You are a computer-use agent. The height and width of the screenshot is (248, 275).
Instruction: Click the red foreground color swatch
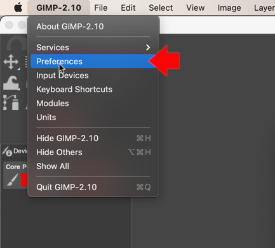24,180
